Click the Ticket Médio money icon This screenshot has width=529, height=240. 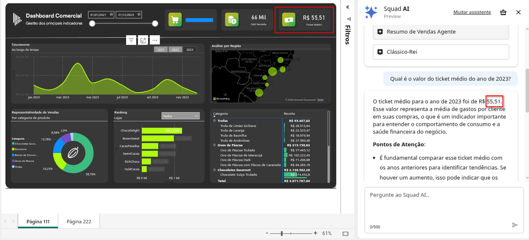pos(289,20)
